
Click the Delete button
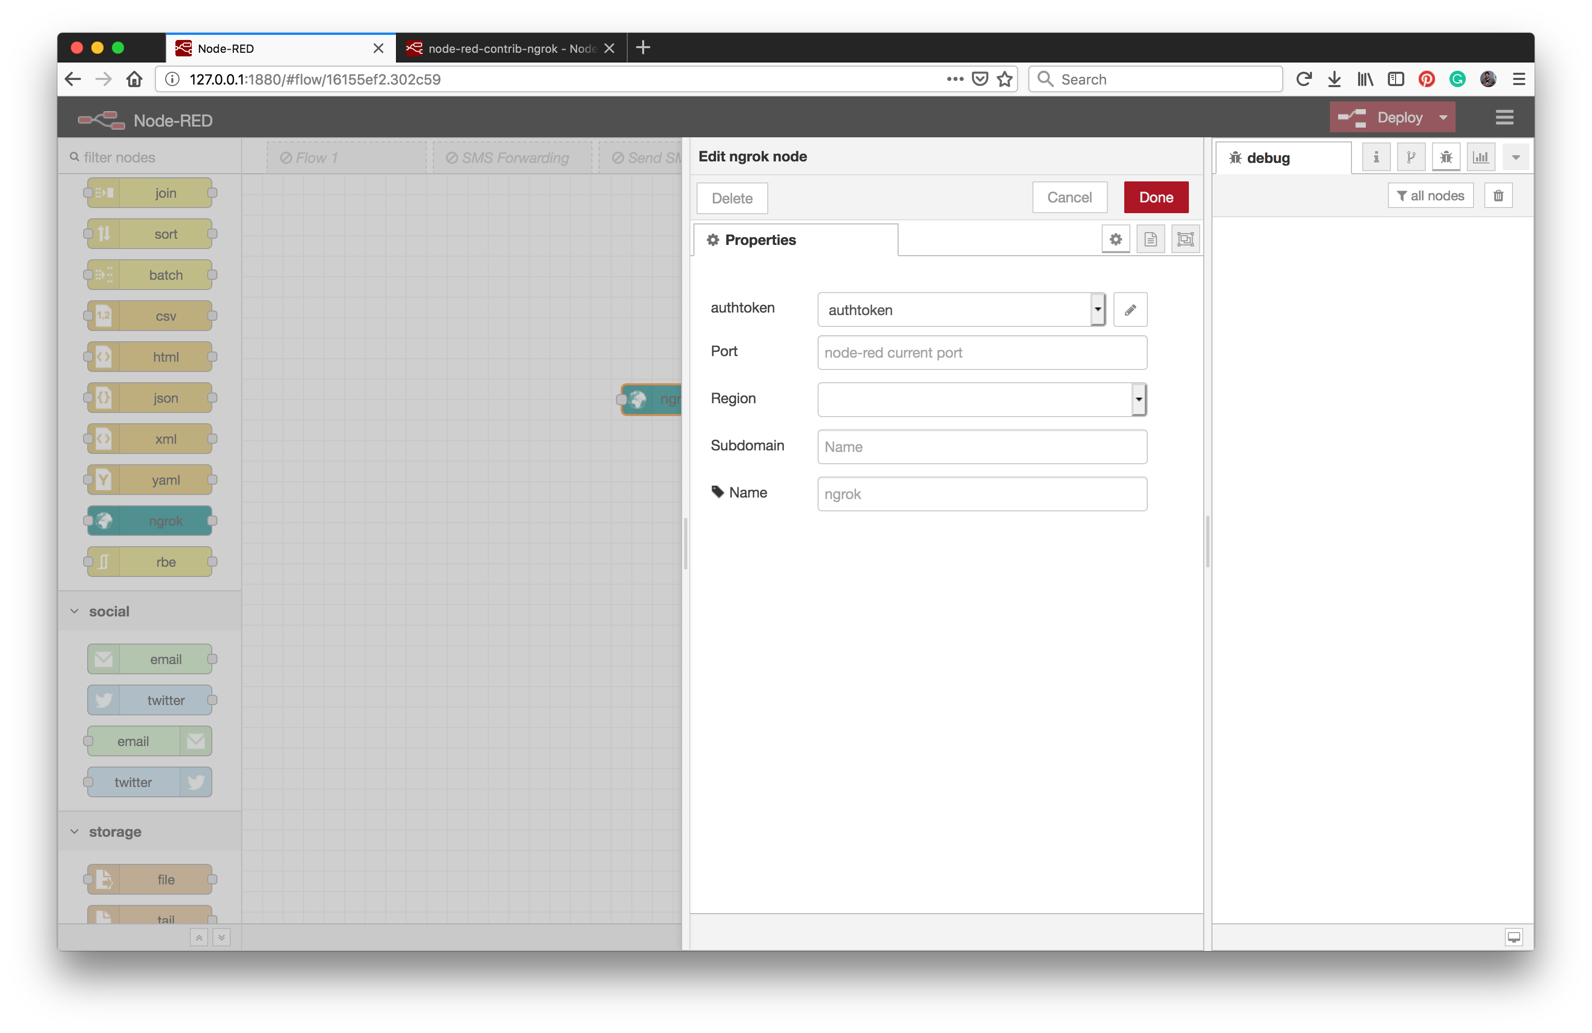[732, 198]
